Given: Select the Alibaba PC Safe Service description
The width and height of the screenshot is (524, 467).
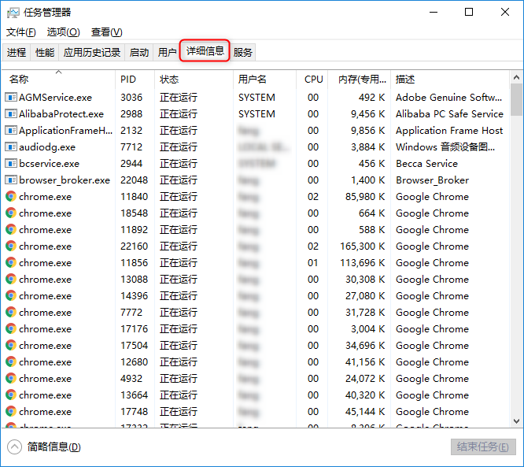Looking at the screenshot, I should click(449, 114).
